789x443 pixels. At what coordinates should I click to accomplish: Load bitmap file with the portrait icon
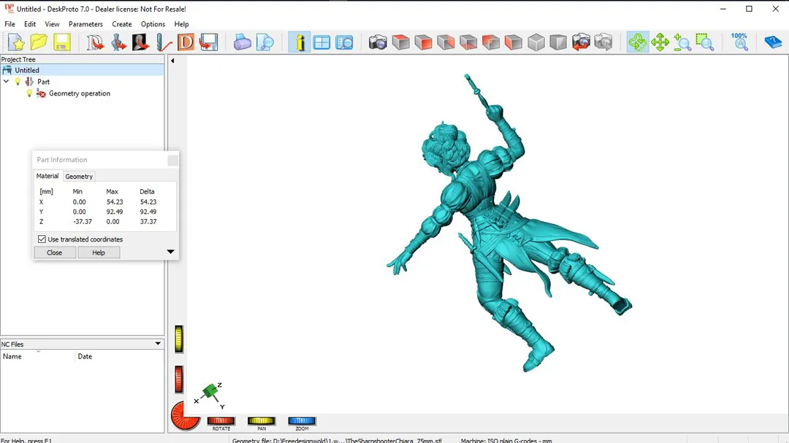pos(140,42)
